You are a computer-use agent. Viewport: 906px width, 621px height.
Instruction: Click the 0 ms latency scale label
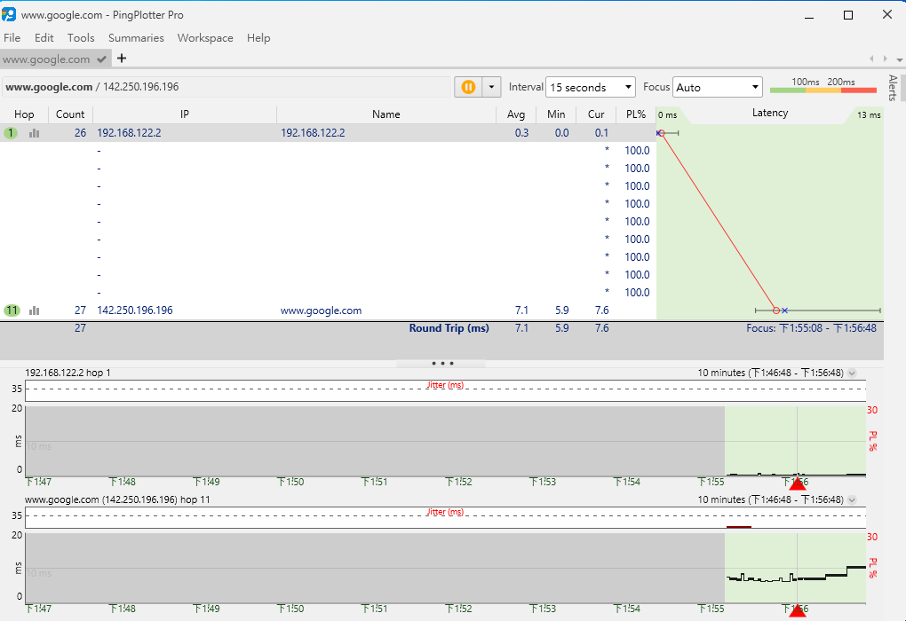pyautogui.click(x=667, y=114)
